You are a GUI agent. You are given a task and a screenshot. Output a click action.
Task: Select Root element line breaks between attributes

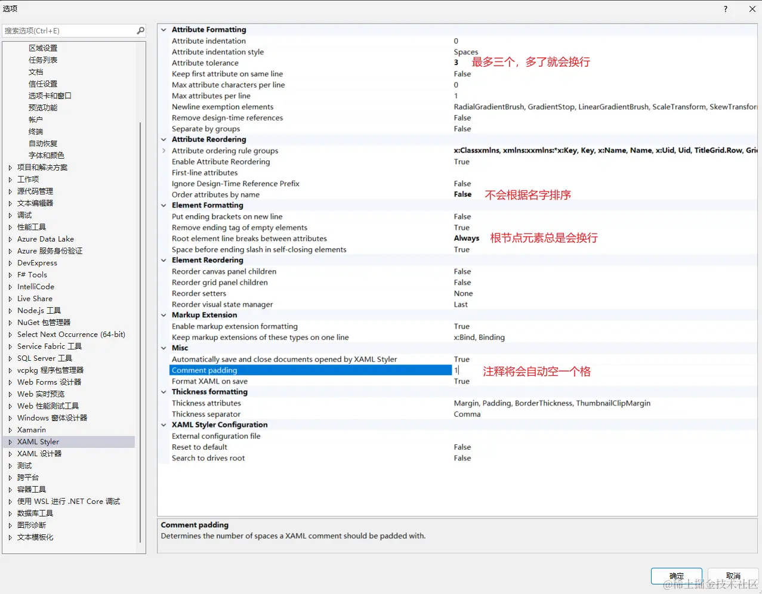249,239
